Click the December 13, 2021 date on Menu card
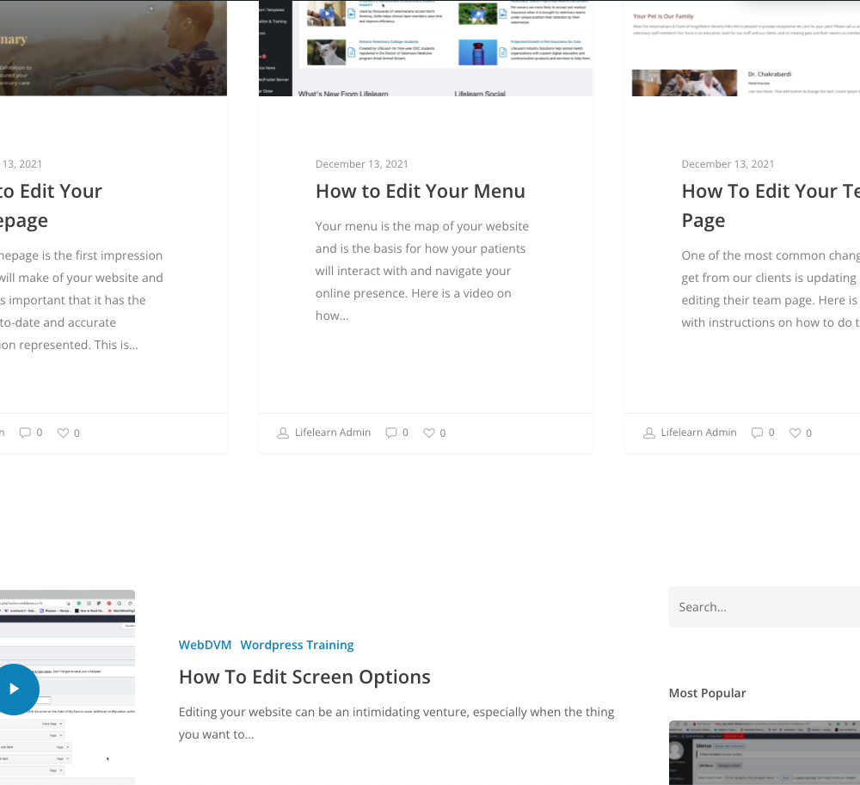Viewport: 860px width, 785px height. pyautogui.click(x=361, y=164)
